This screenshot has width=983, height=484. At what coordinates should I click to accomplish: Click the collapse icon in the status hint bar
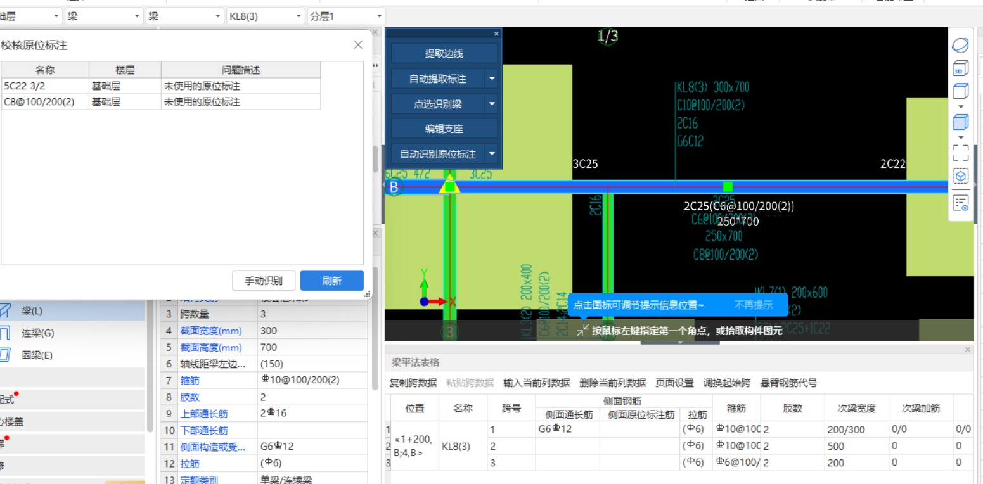tap(582, 329)
